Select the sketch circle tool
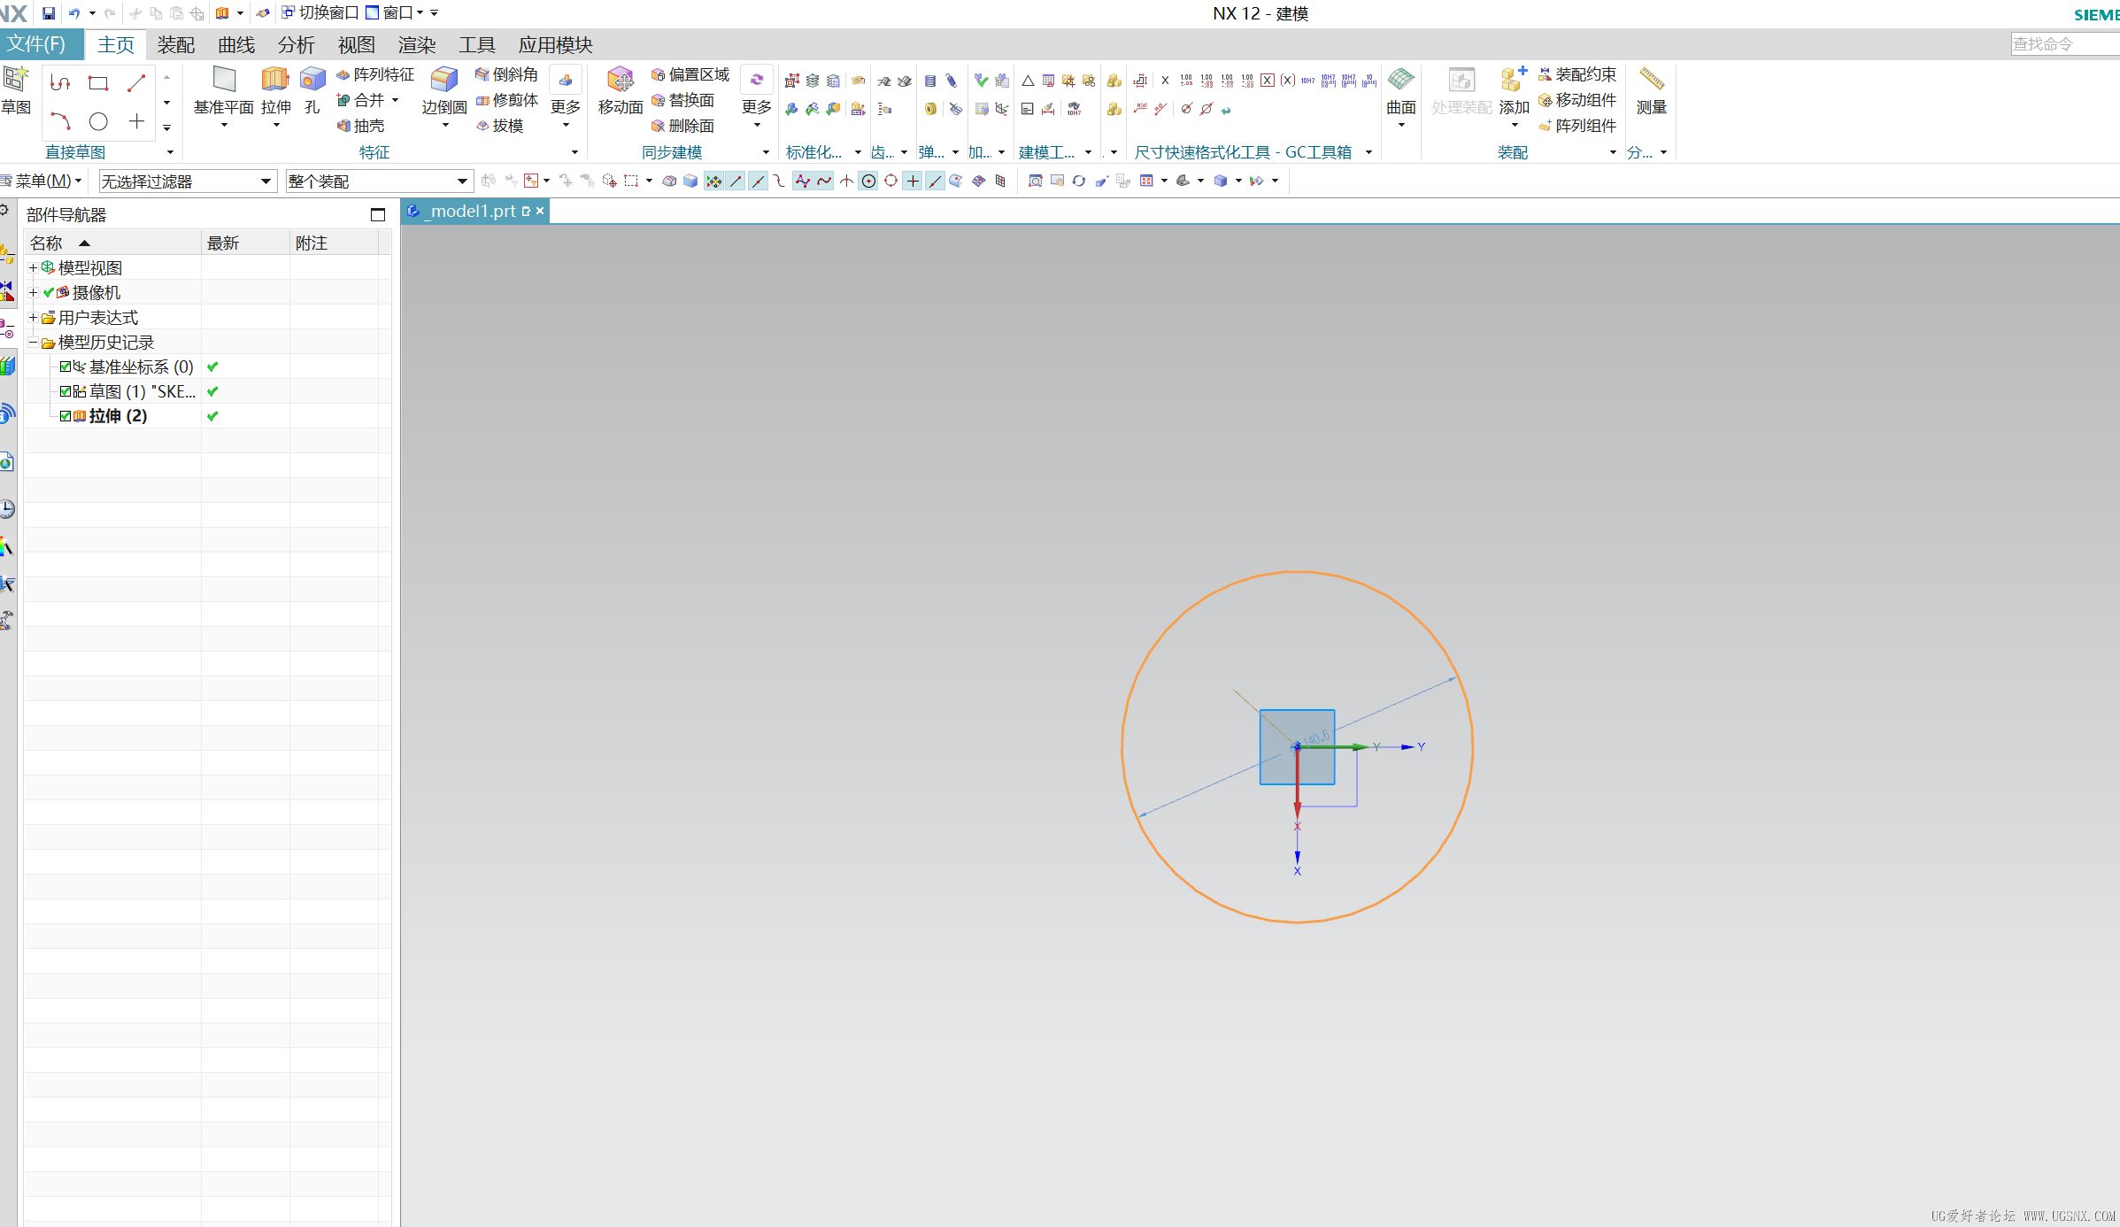 coord(98,121)
